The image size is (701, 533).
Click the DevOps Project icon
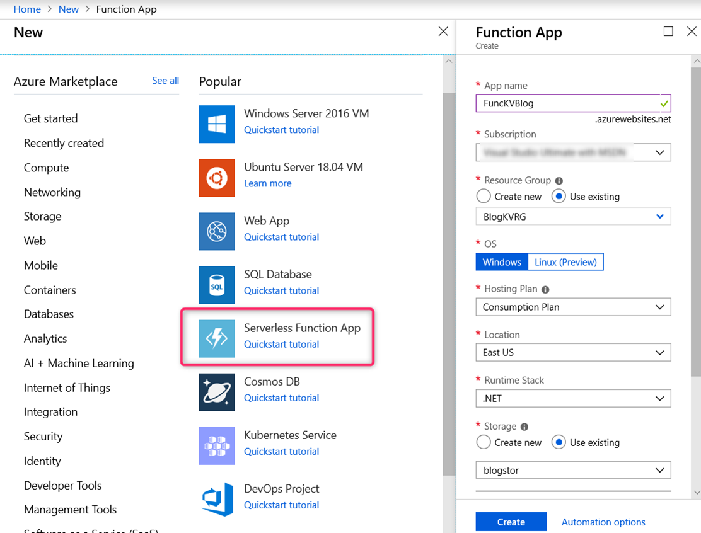216,499
